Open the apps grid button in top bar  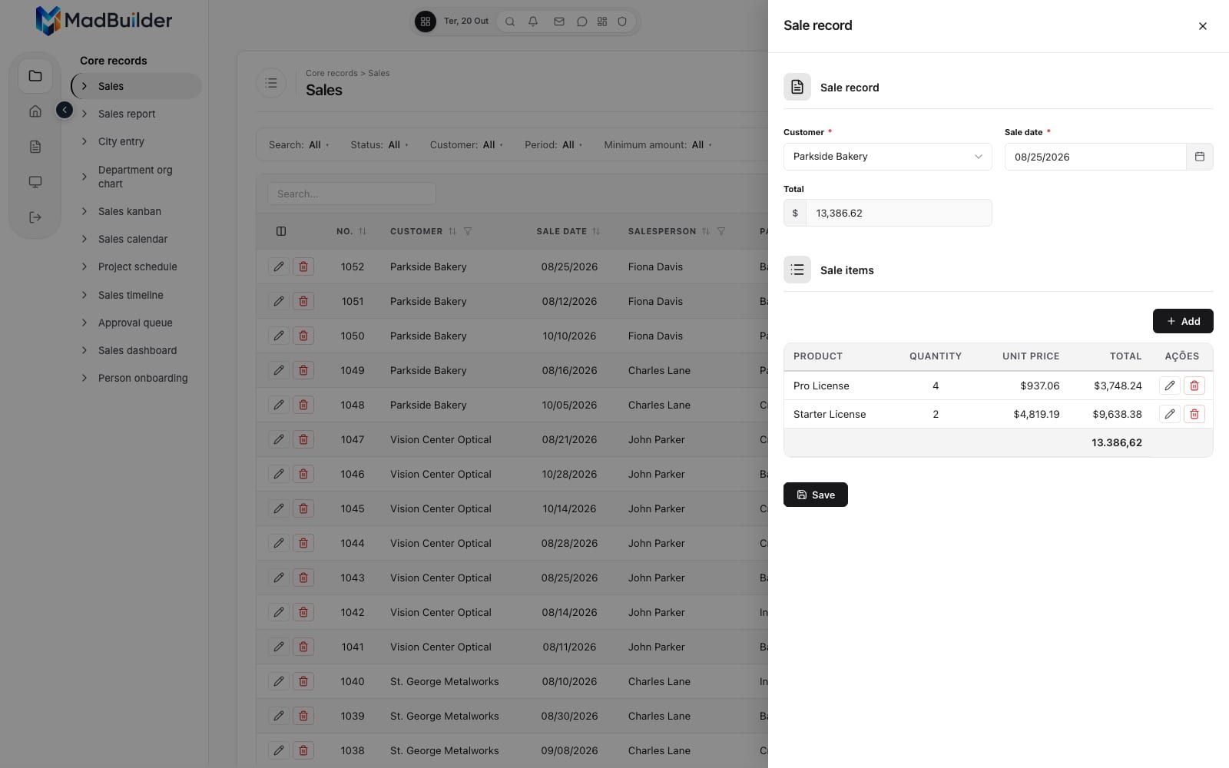[x=425, y=22]
